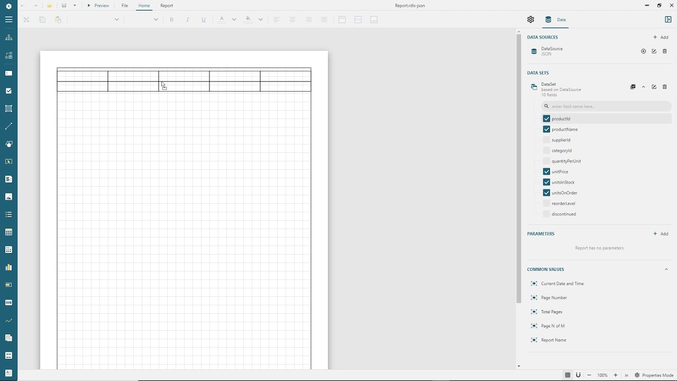Viewport: 677px width, 381px height.
Task: Switch Properties Mode in status bar
Action: pos(654,375)
